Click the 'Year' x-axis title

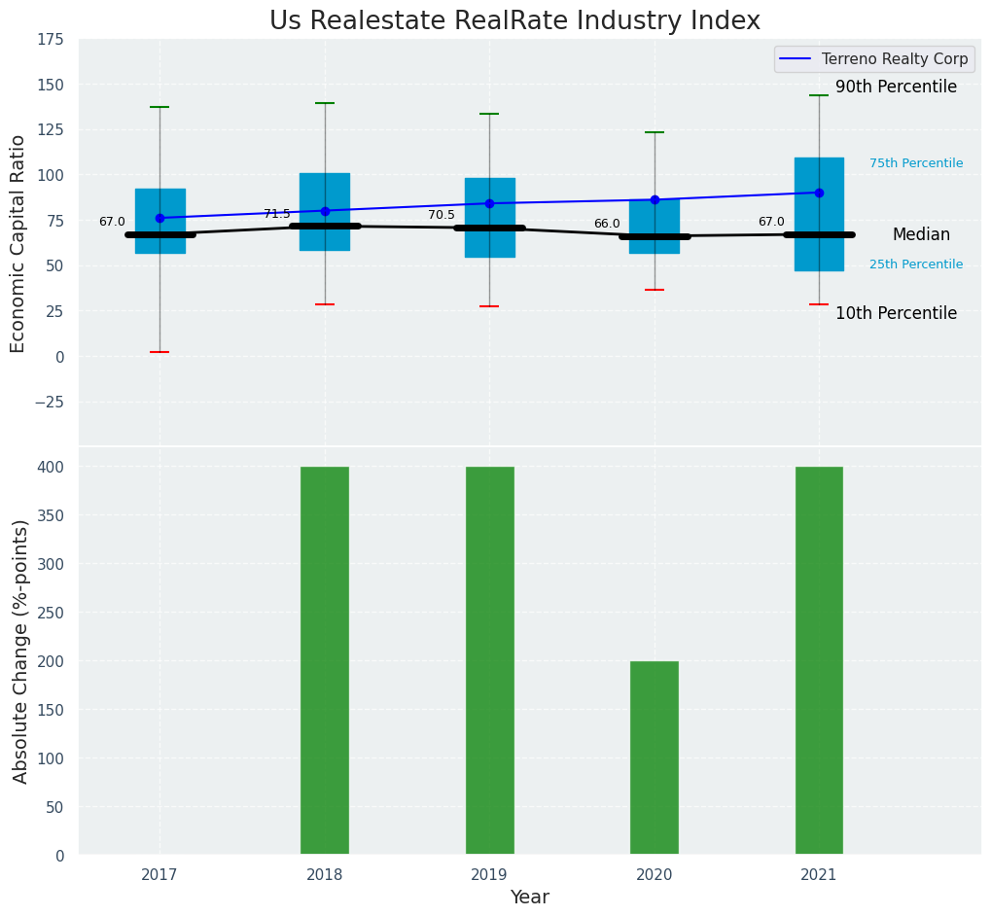[x=530, y=898]
